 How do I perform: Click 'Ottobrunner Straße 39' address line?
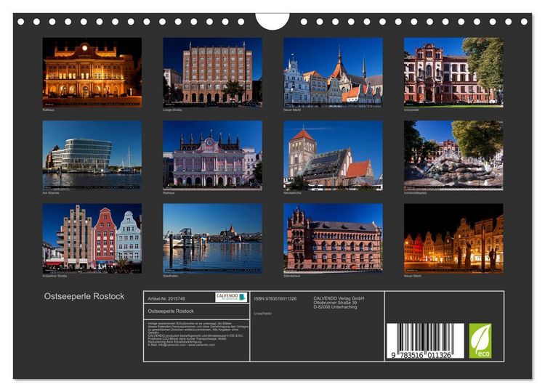[x=335, y=303]
